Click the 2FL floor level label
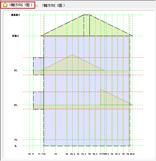The image size is (156, 161). 16,105
